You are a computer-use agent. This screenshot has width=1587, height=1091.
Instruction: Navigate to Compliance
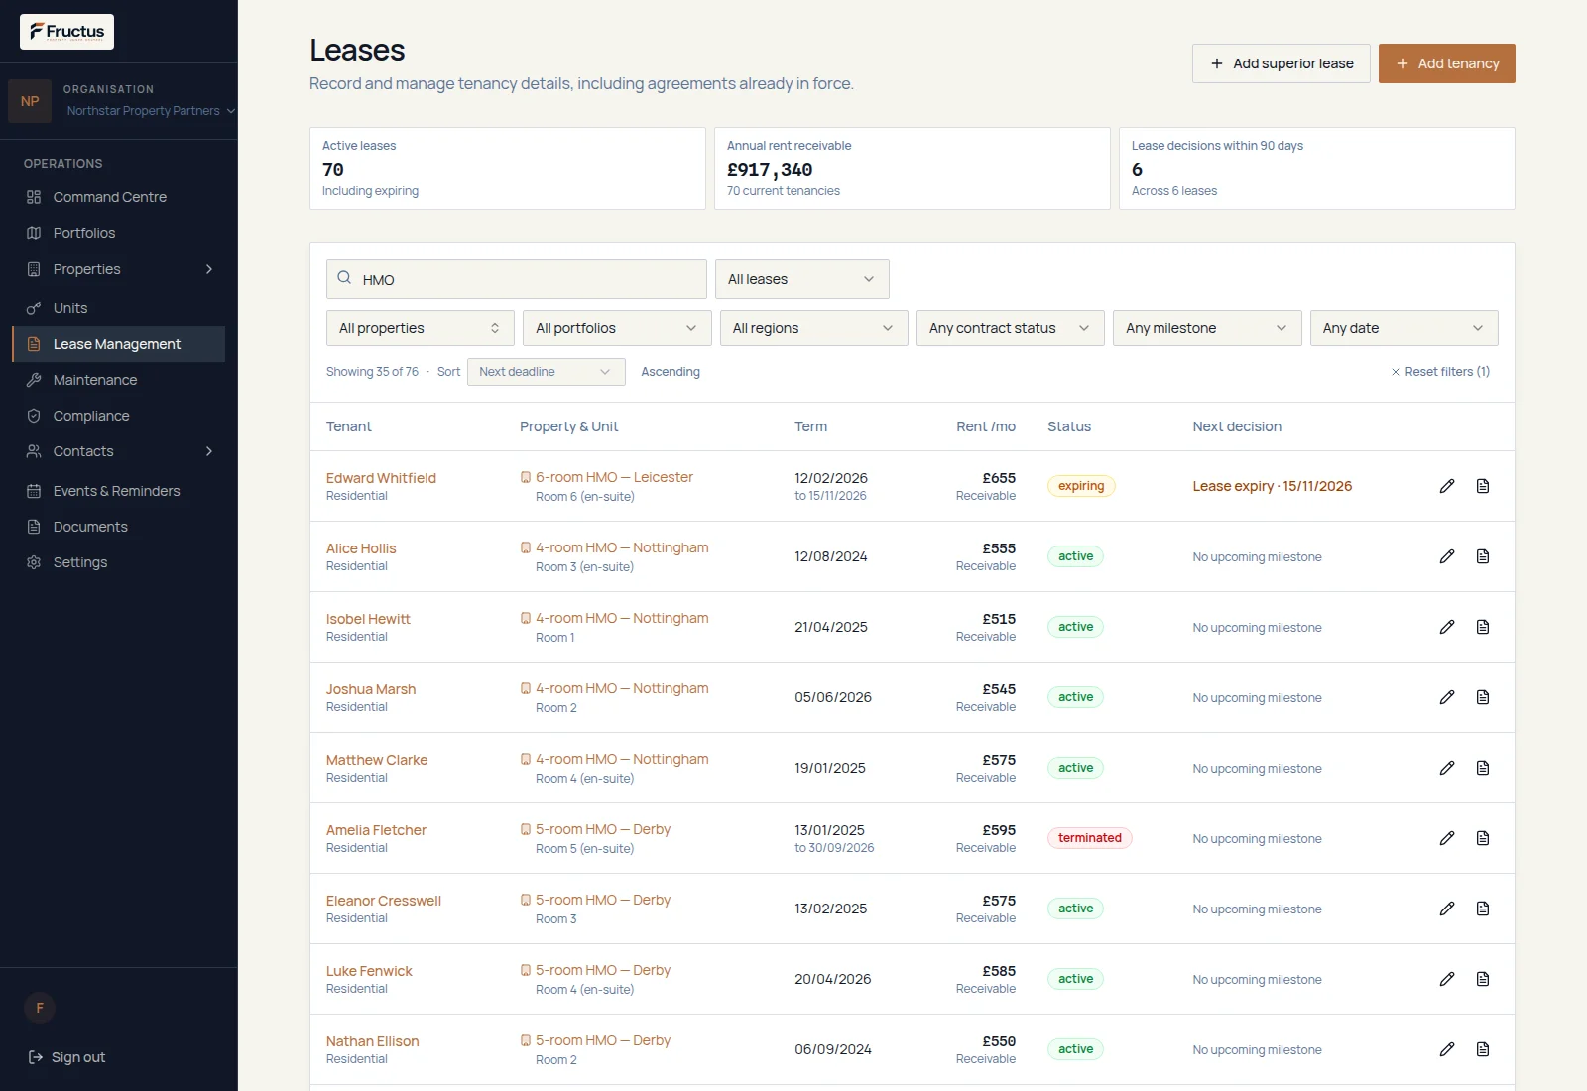coord(118,416)
